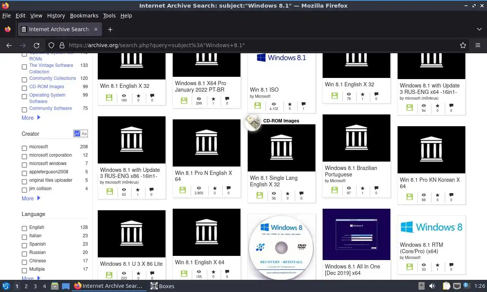Click the software icon under Windows 8.1 Brazilian Portuguese
Image resolution: width=487 pixels, height=292 pixels.
pos(334,190)
